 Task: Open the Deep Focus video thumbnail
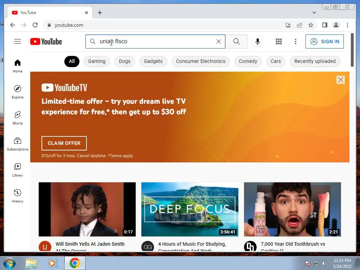click(x=189, y=209)
